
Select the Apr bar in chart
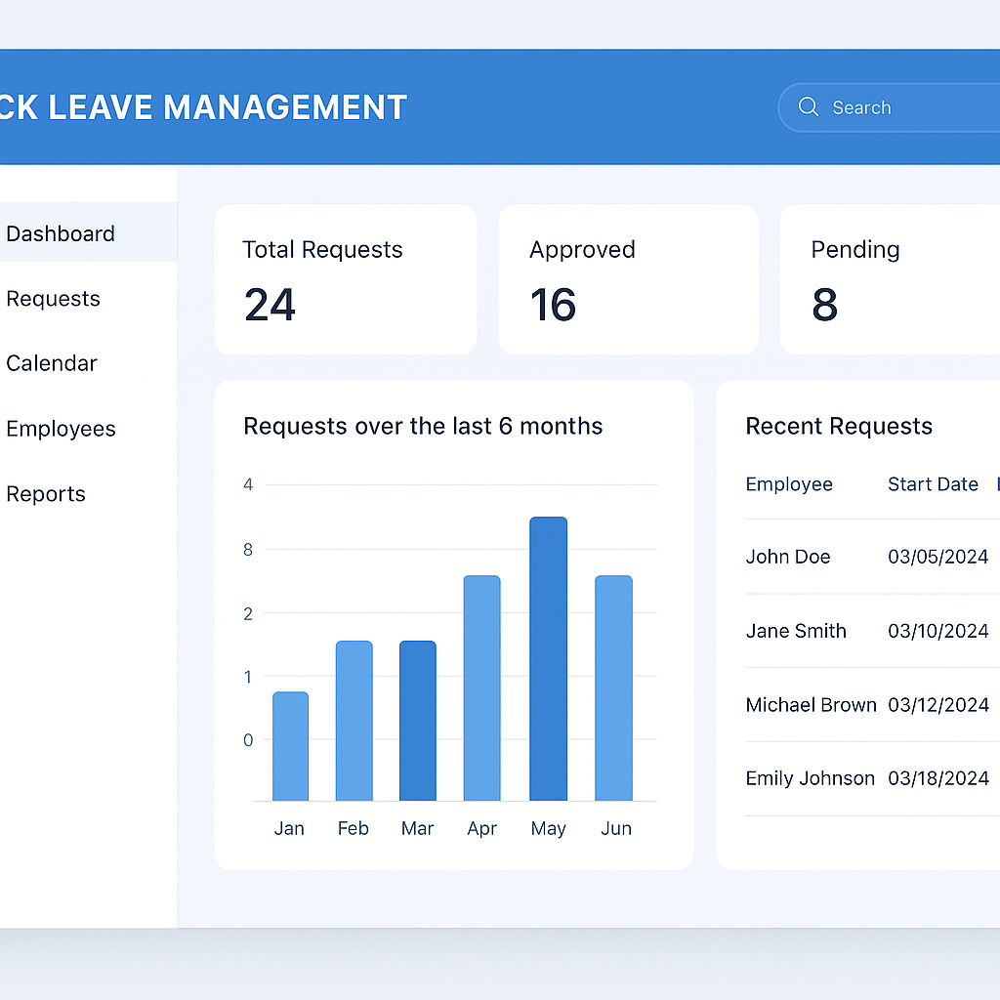pos(481,688)
